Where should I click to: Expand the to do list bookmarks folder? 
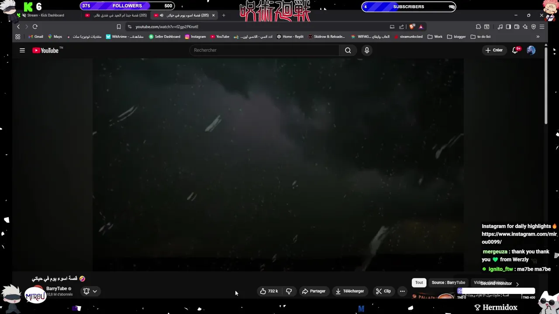[x=480, y=37]
